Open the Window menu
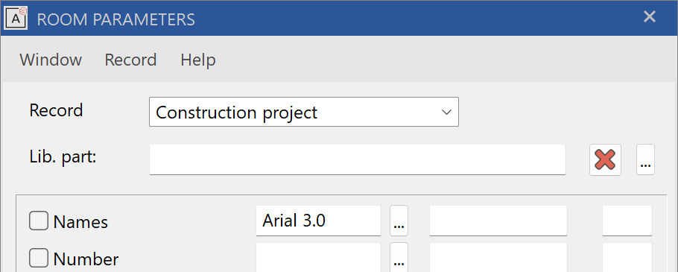The height and width of the screenshot is (272, 678). click(x=51, y=60)
